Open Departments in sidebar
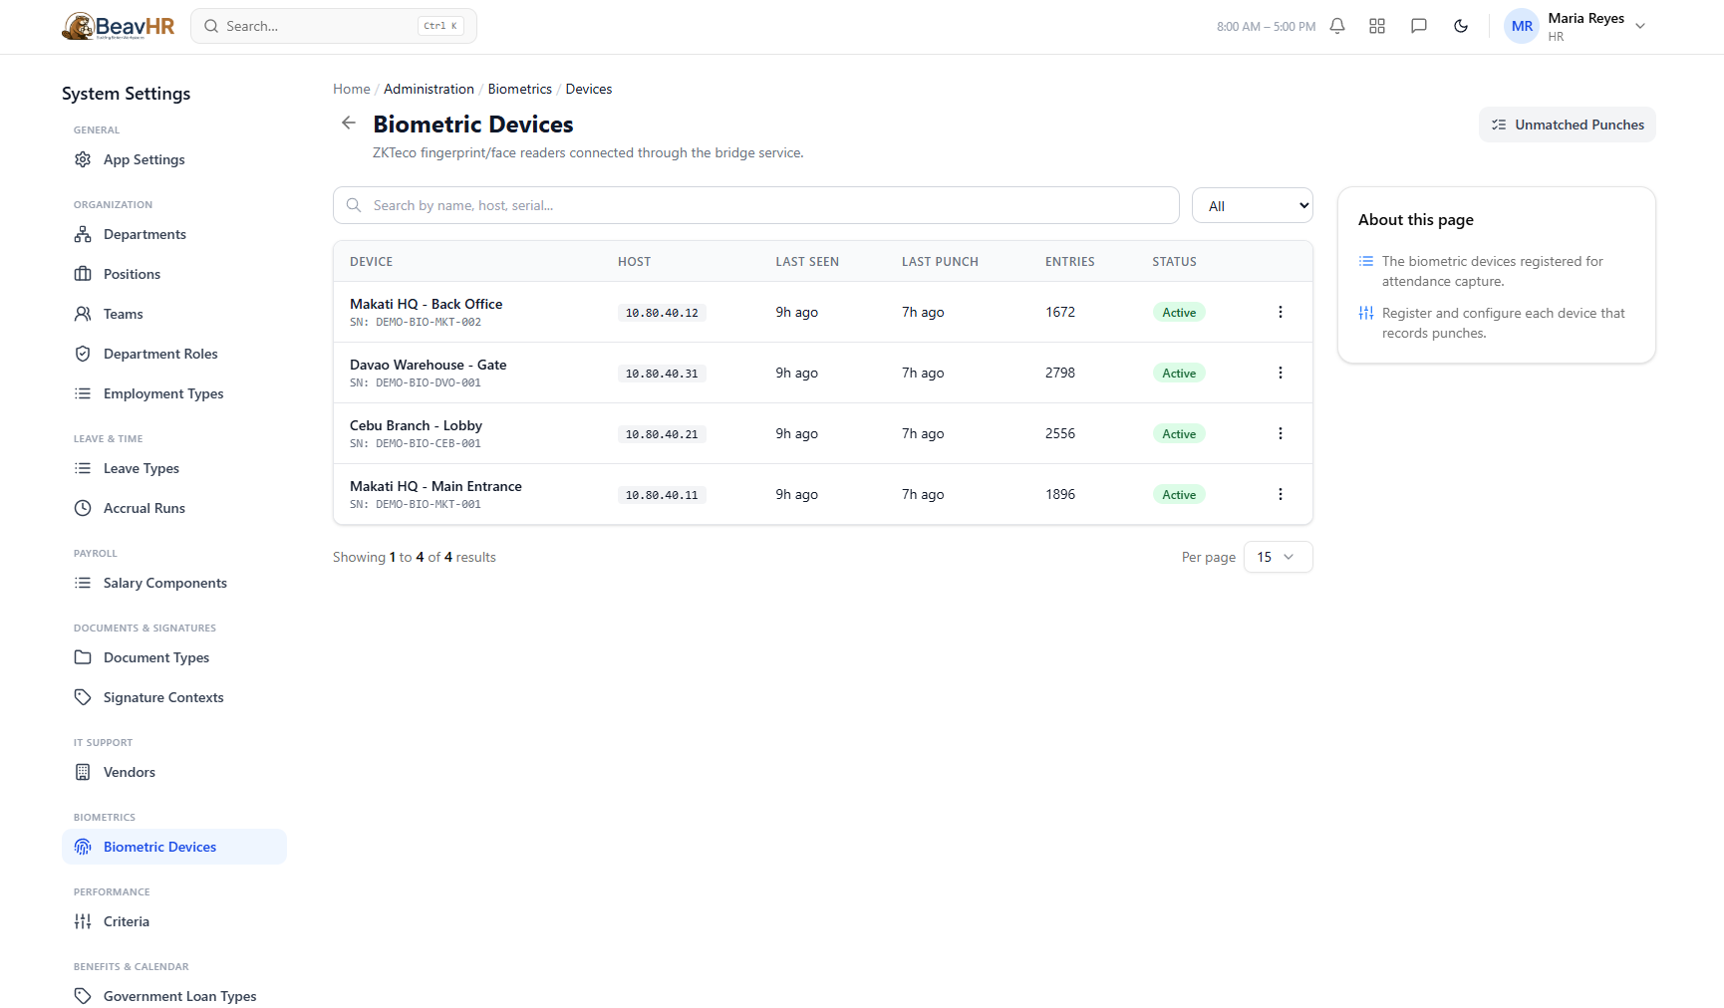The image size is (1724, 1008). tap(174, 234)
